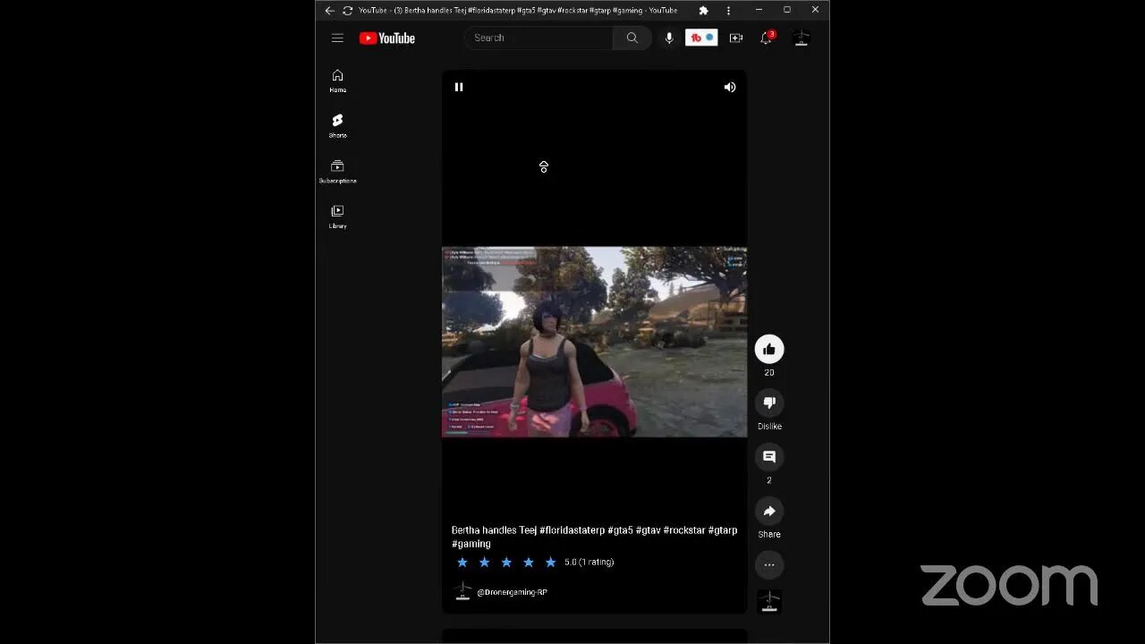This screenshot has width=1145, height=644.
Task: Click the #floridastaterp hashtag
Action: (x=572, y=530)
